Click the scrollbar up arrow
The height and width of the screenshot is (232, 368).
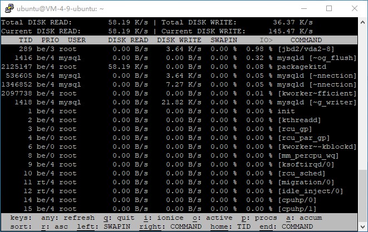point(363,21)
